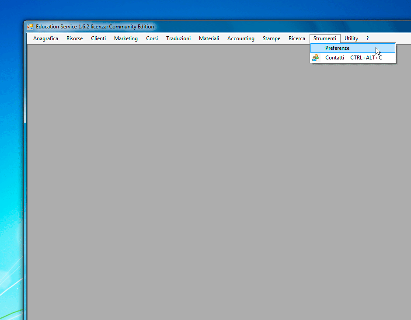Open the Corsi menu
The height and width of the screenshot is (320, 411).
coord(152,38)
